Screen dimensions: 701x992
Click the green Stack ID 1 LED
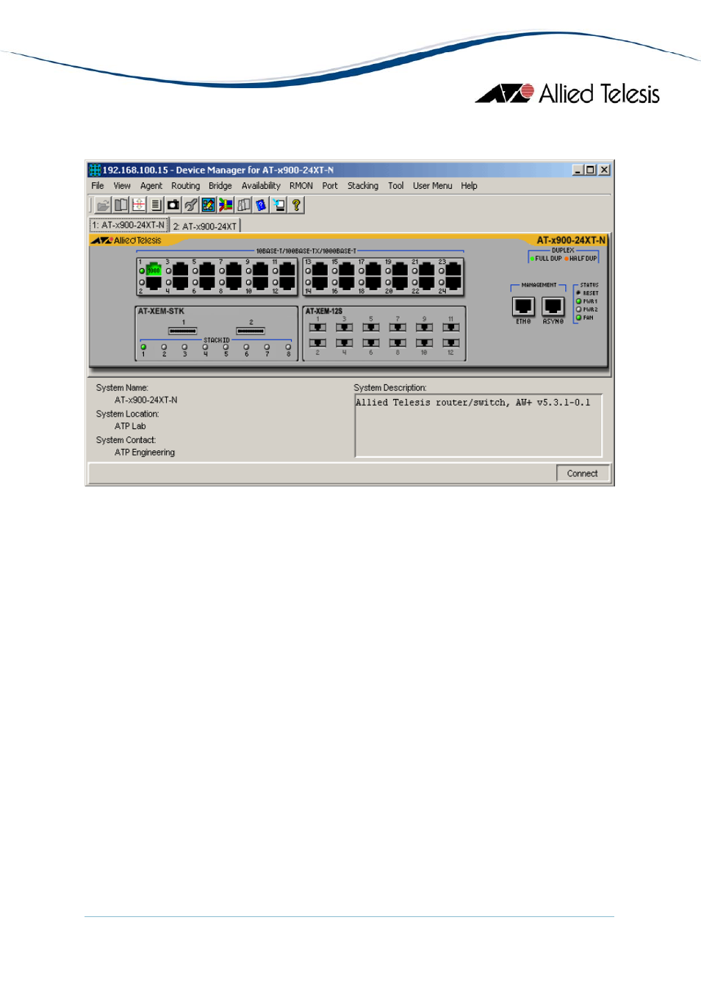click(143, 347)
